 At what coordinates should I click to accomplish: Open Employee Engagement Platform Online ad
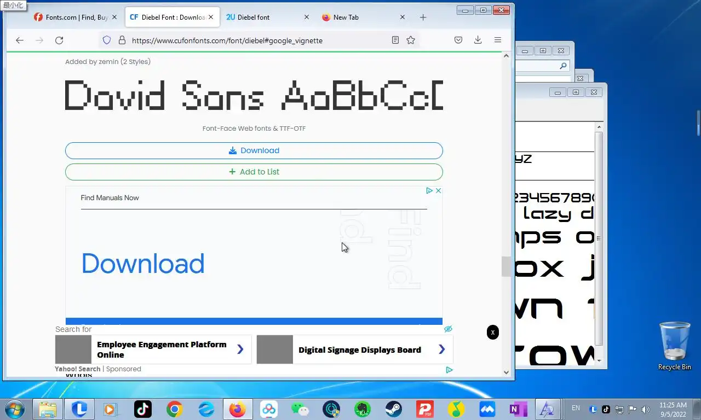pos(153,349)
